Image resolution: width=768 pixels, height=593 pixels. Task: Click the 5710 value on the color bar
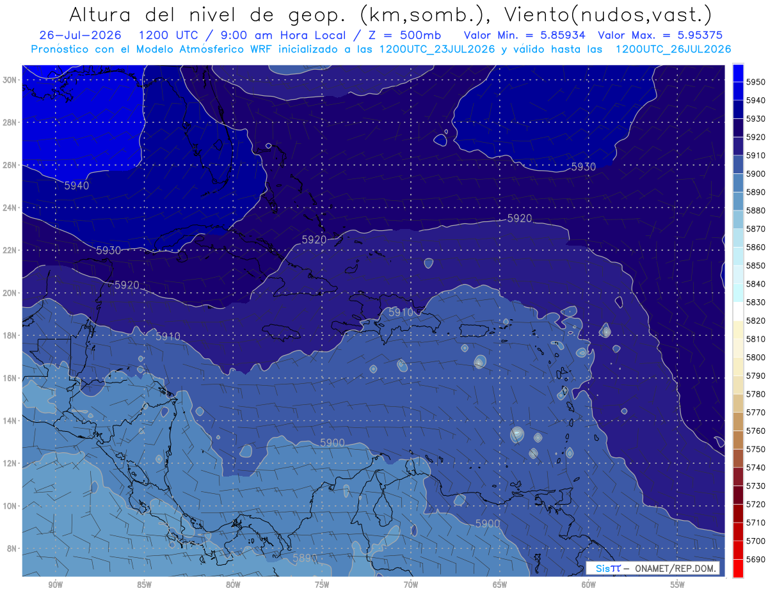(x=755, y=523)
